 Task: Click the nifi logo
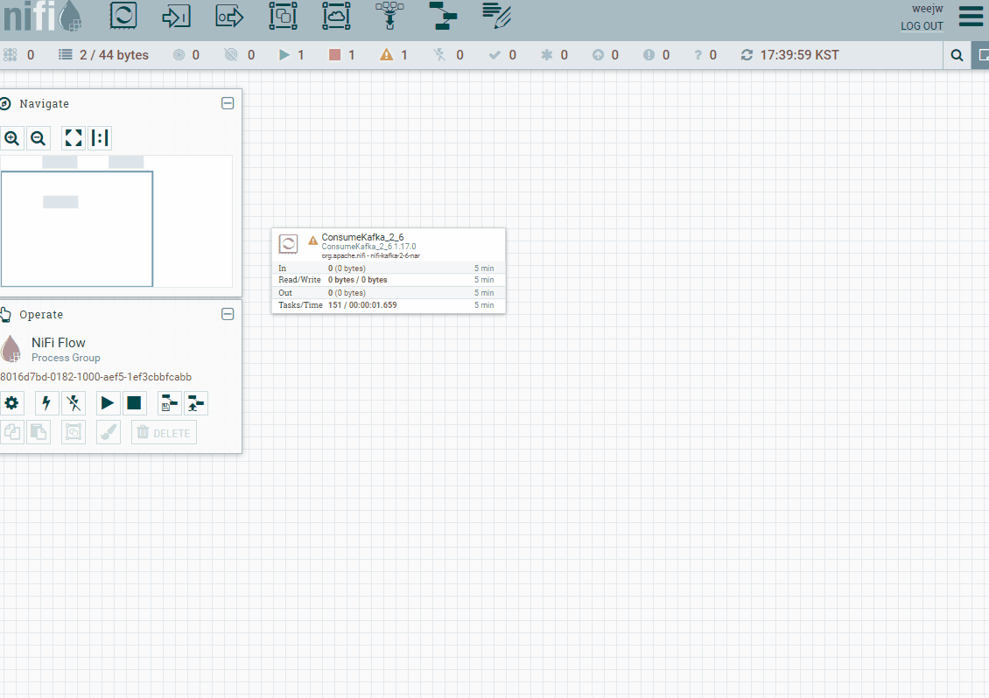(42, 17)
